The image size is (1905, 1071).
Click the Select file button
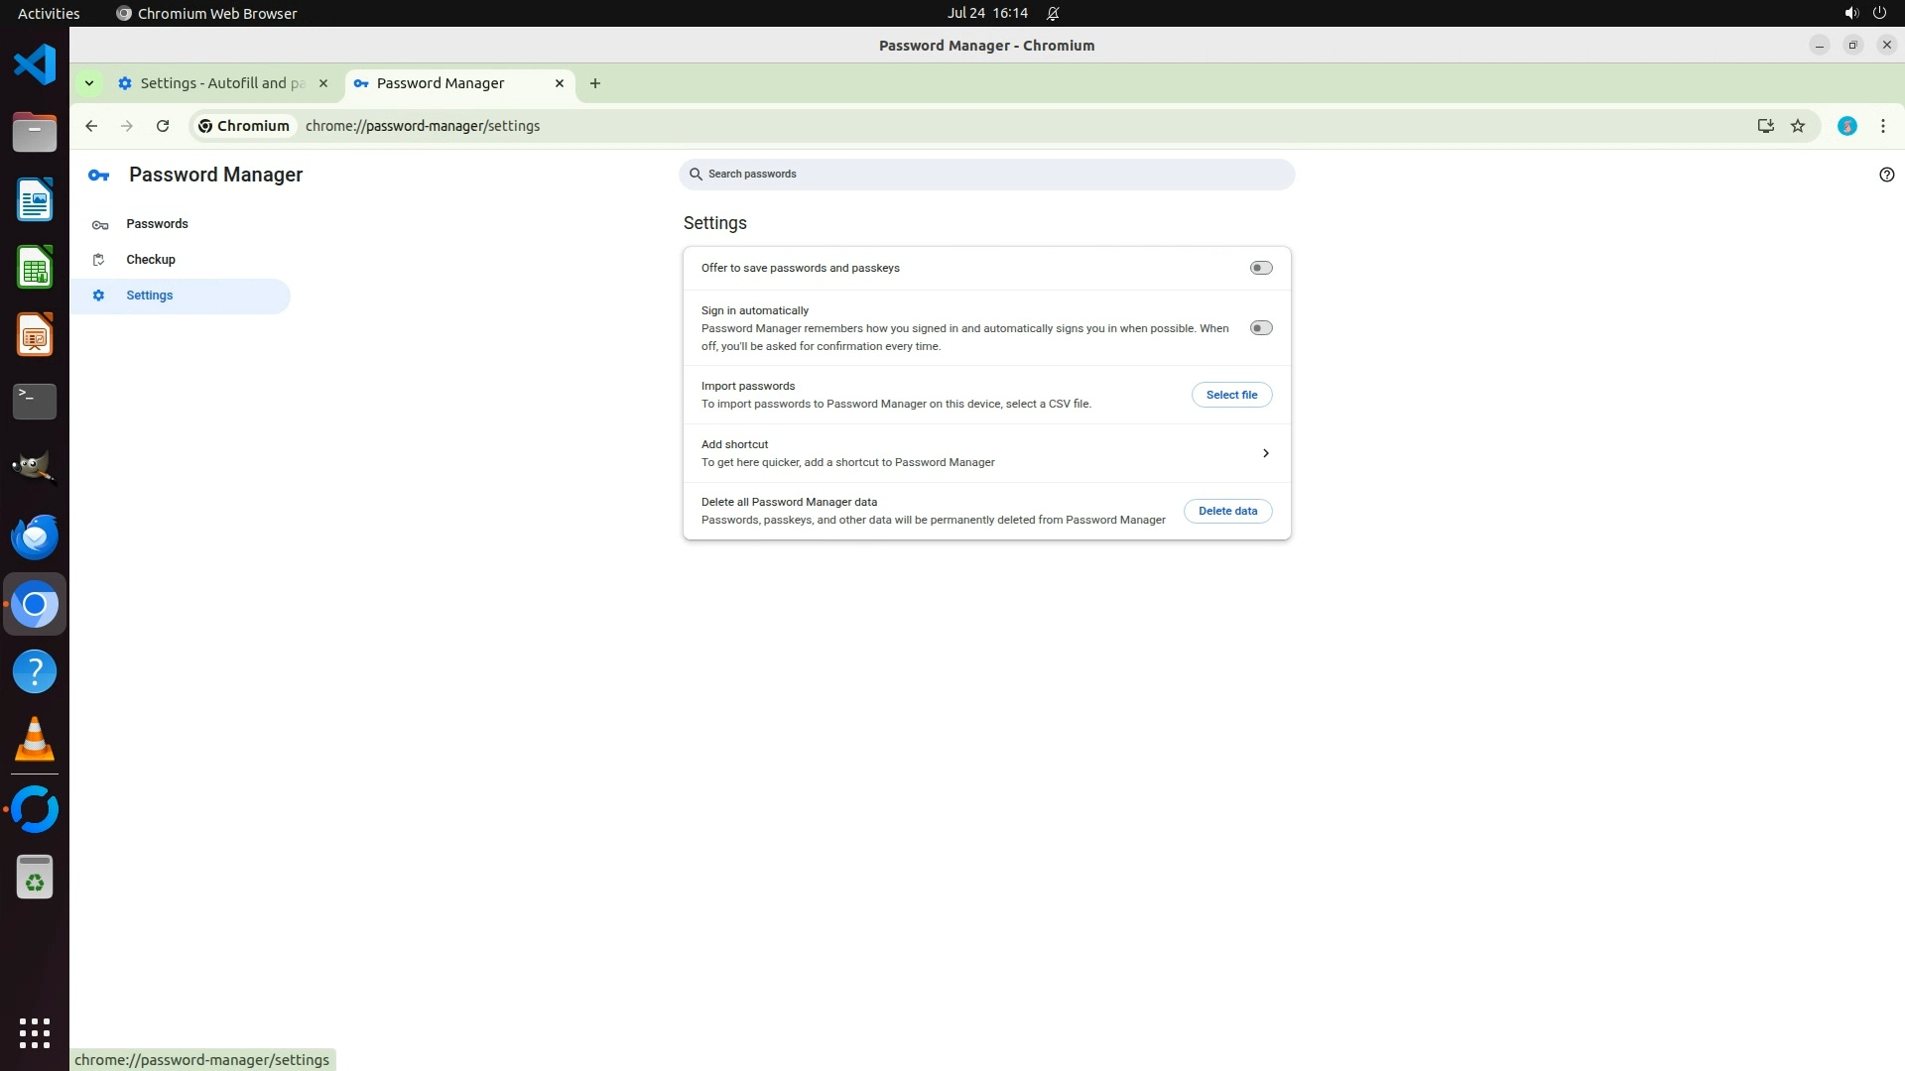click(1231, 395)
